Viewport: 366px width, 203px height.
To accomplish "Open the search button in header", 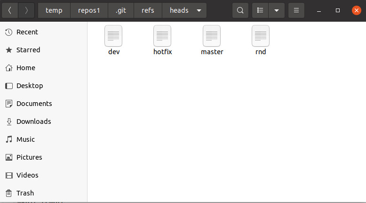I will pos(240,10).
